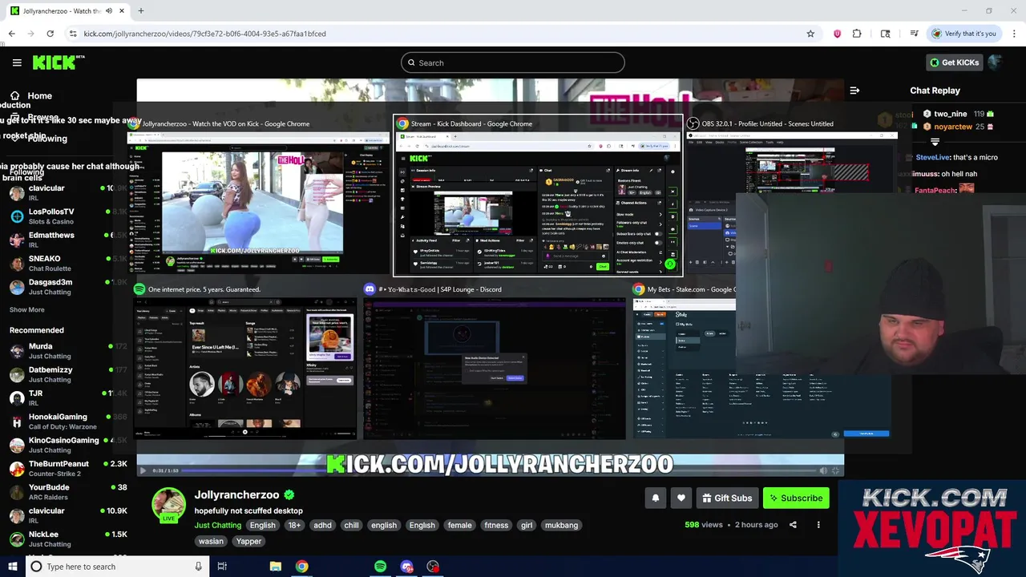1026x577 pixels.
Task: Close the Jollyrancherzoo browser tab
Action: click(122, 11)
